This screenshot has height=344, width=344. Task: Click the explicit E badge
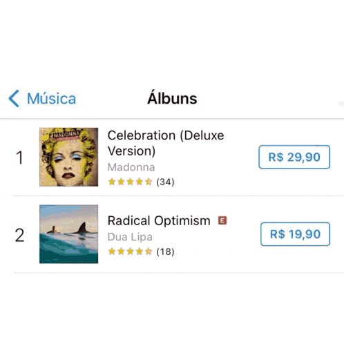pyautogui.click(x=222, y=220)
